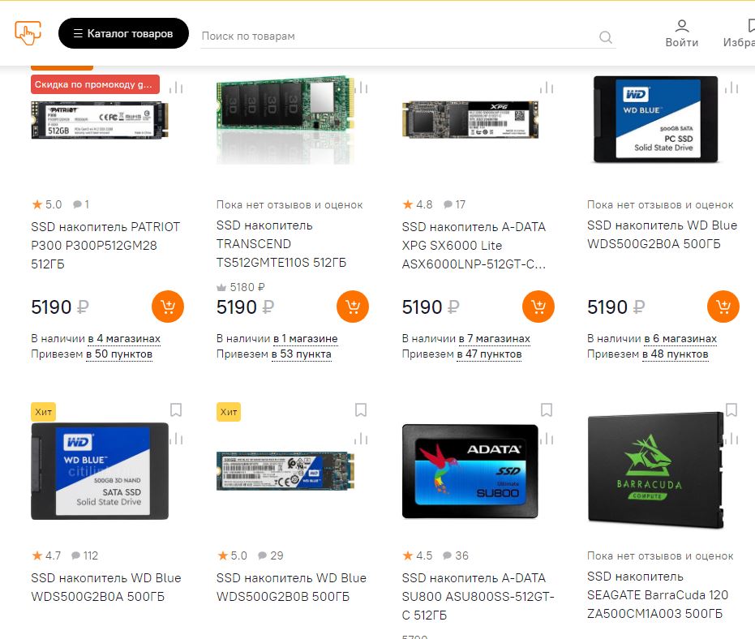Show stores list «в 7 магазинах»
The width and height of the screenshot is (755, 639).
[495, 338]
